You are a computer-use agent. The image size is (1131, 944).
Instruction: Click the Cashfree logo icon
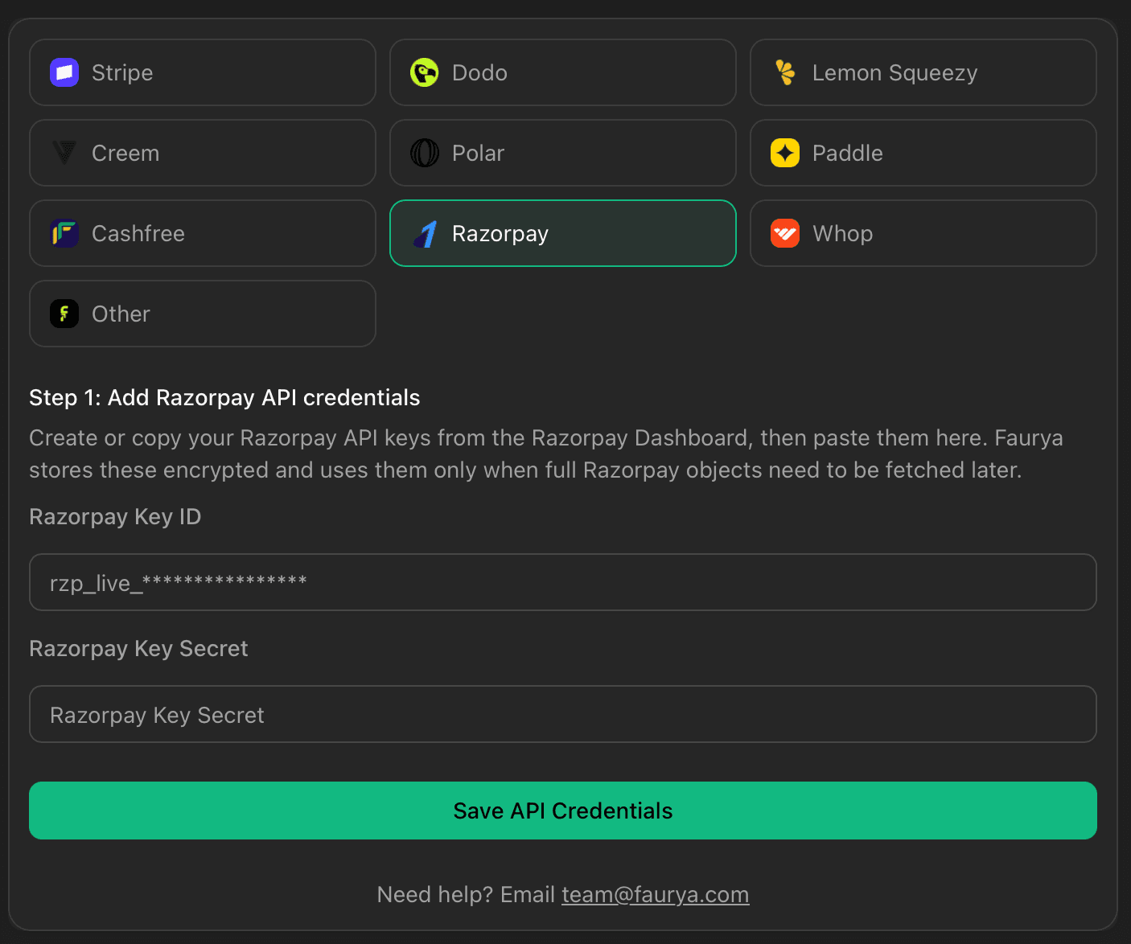[x=64, y=233]
